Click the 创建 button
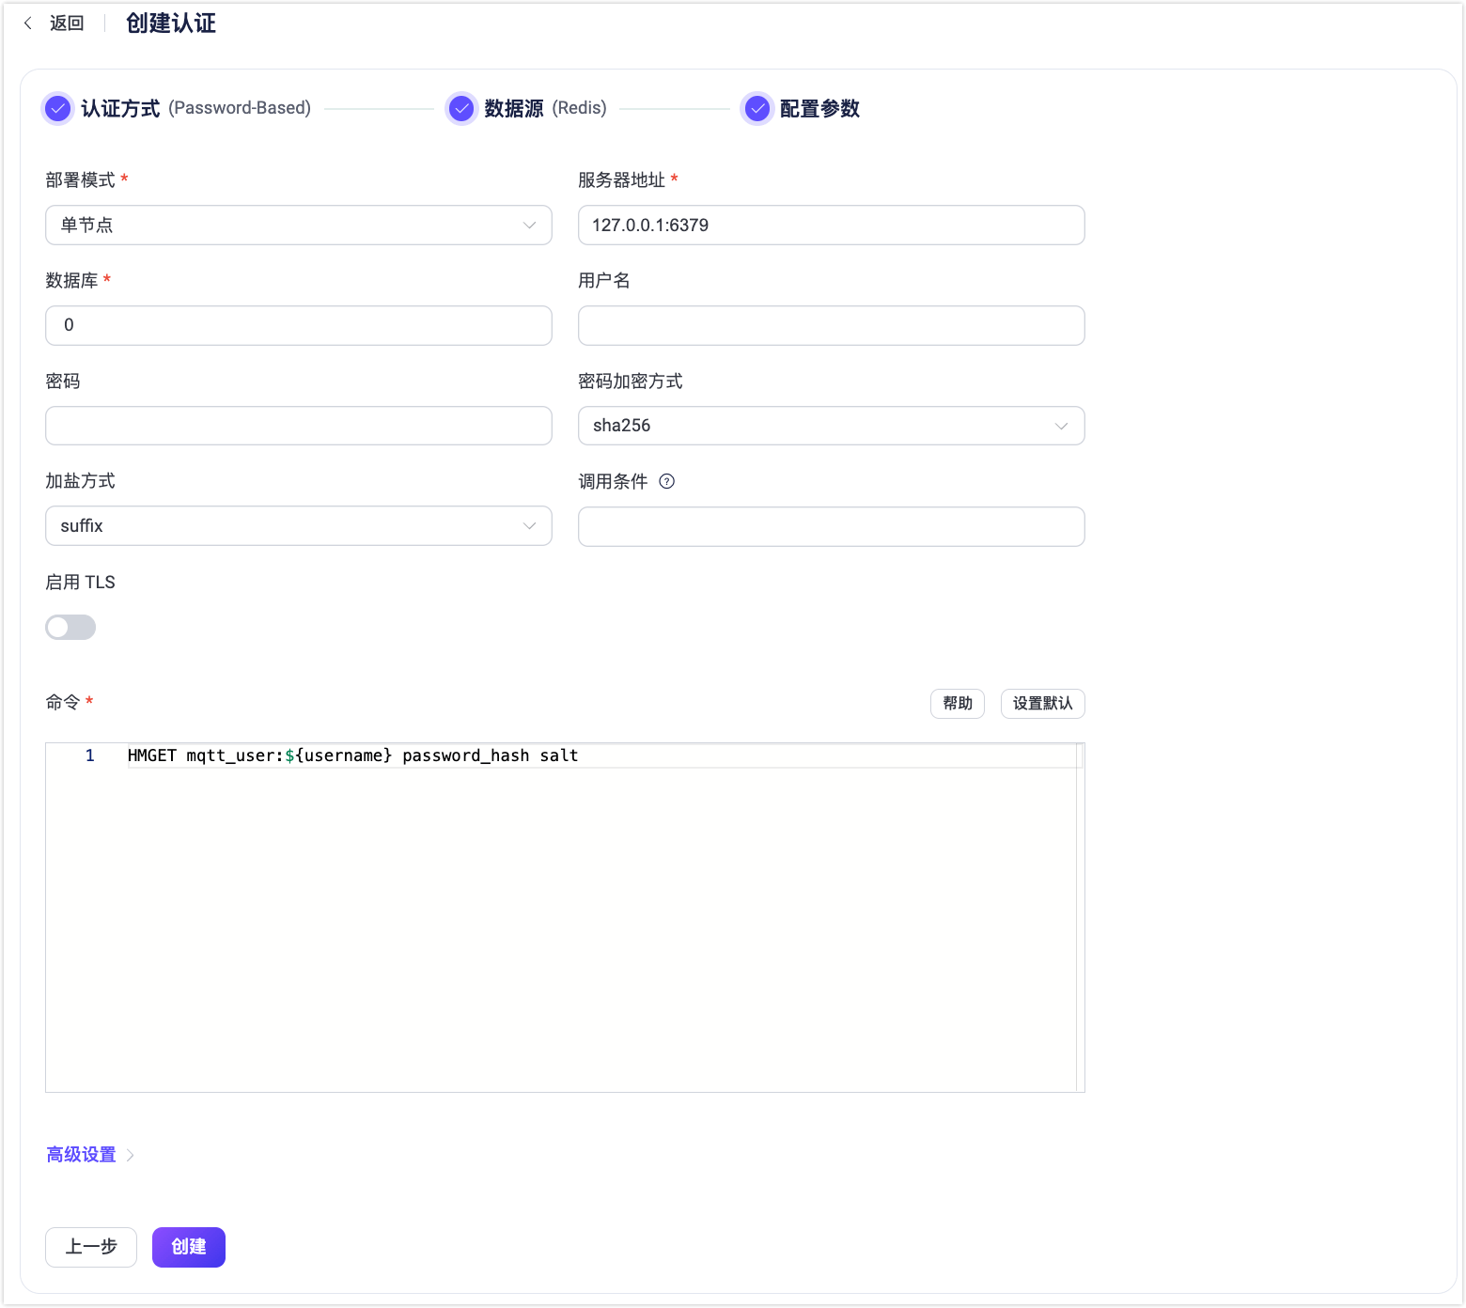Viewport: 1466px width, 1308px height. pyautogui.click(x=188, y=1247)
